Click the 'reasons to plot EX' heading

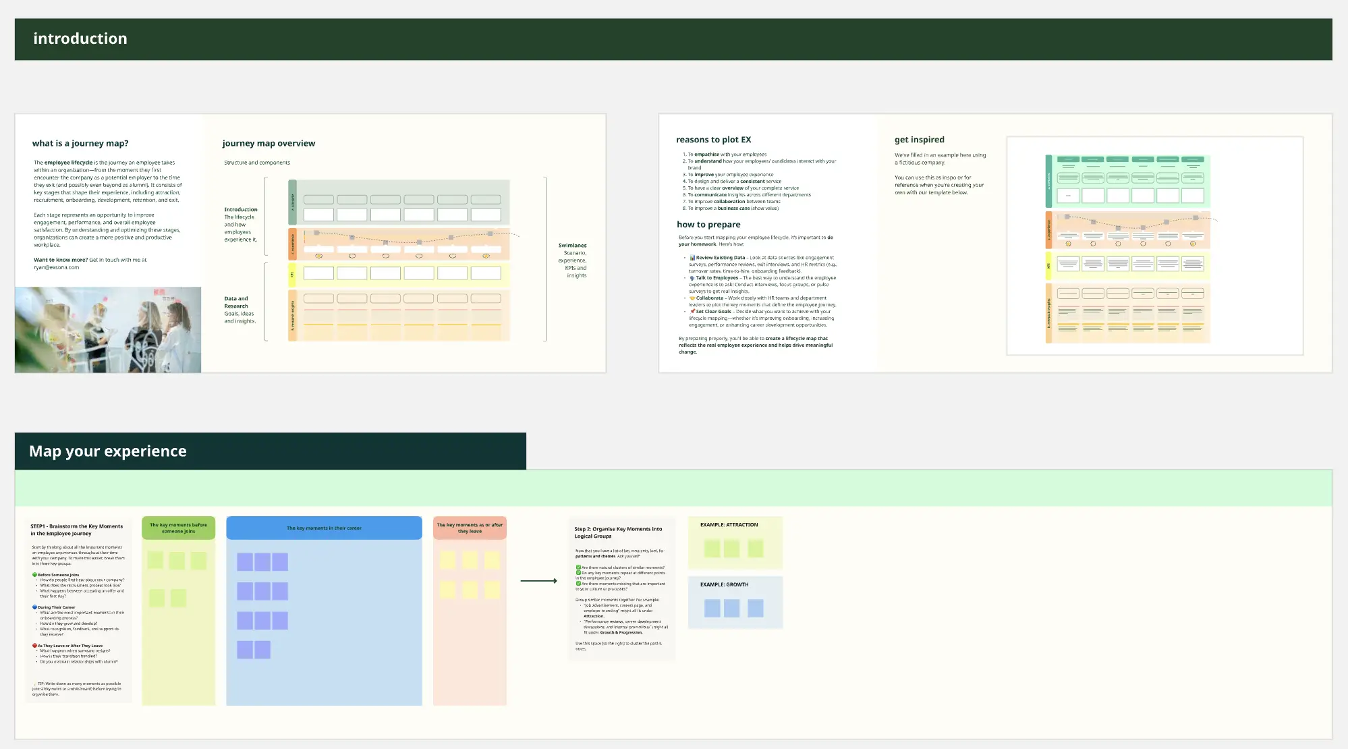click(713, 140)
